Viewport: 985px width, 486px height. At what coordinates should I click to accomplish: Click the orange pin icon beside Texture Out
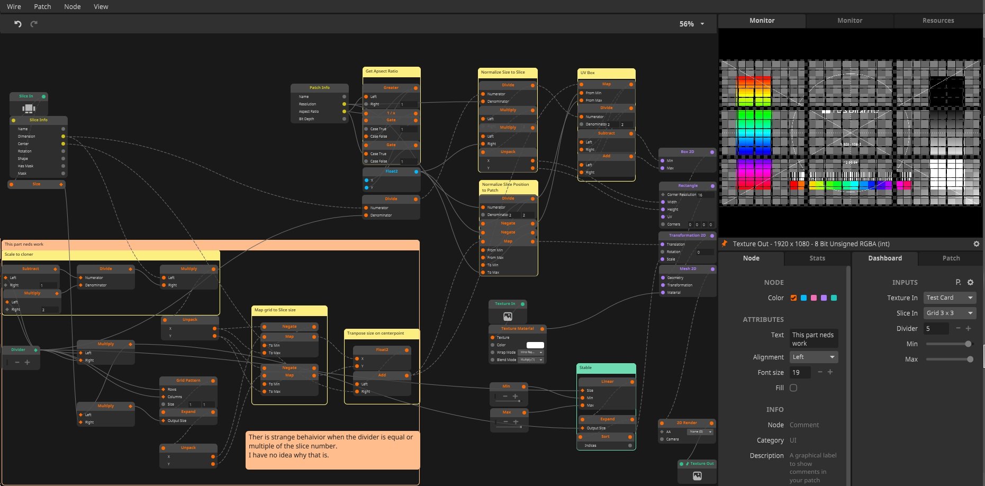tap(725, 244)
